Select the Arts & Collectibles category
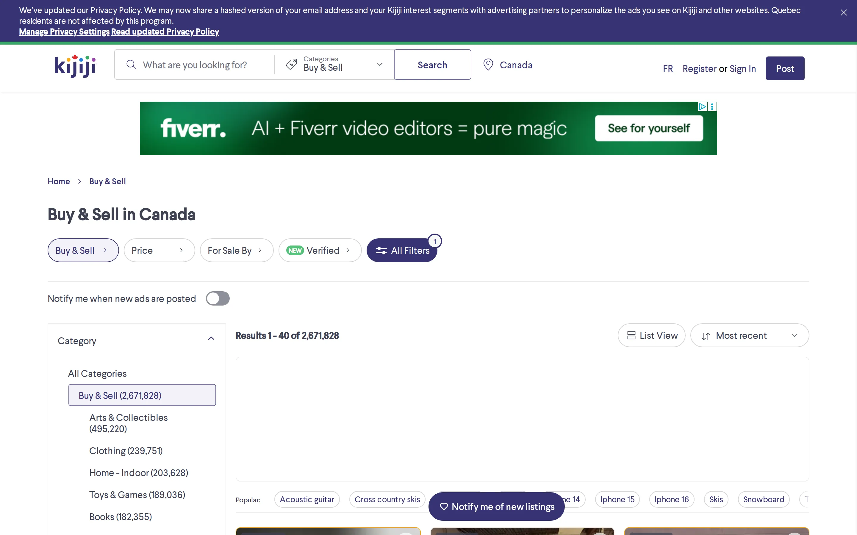This screenshot has width=857, height=535. pyautogui.click(x=129, y=423)
